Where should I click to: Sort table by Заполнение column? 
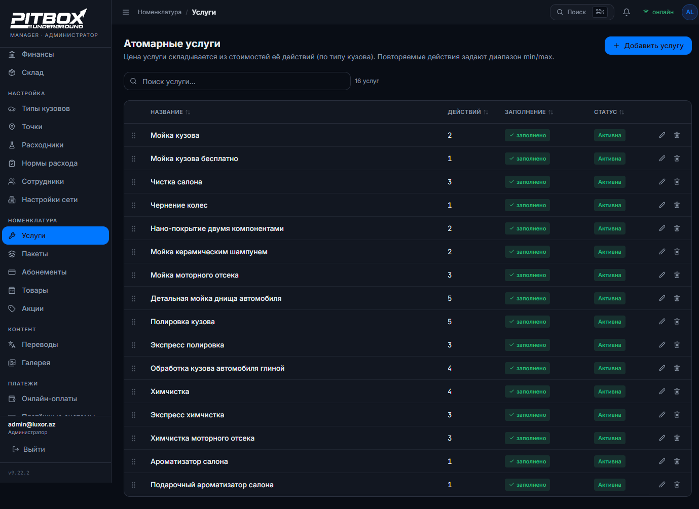pos(529,112)
